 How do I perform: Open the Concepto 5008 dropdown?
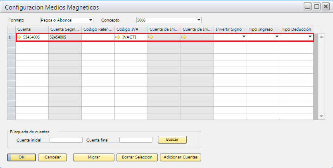click(x=199, y=20)
